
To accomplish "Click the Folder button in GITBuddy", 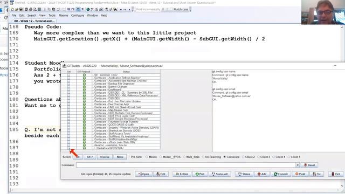I will [x=182, y=174].
